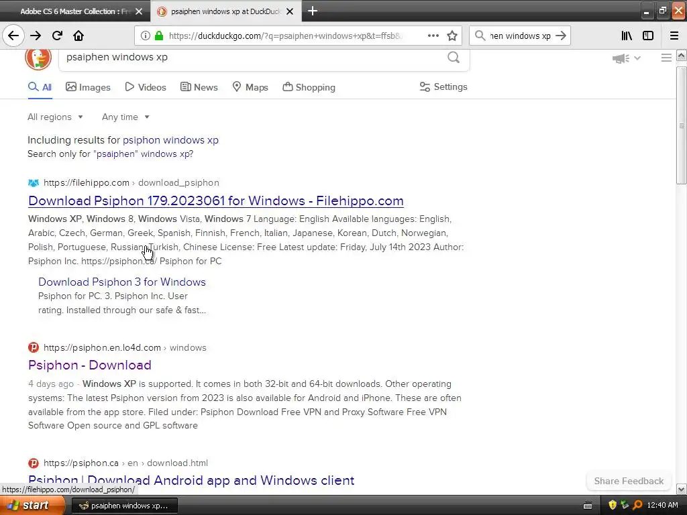Open Download Psiphon 179.2023061 Filehippo result
This screenshot has height=515, width=687.
215,201
